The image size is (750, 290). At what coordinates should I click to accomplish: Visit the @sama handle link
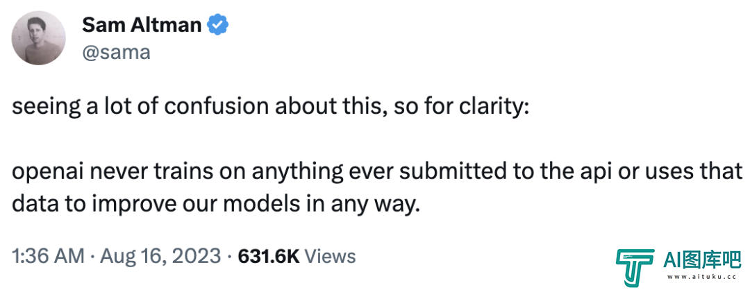(x=116, y=51)
